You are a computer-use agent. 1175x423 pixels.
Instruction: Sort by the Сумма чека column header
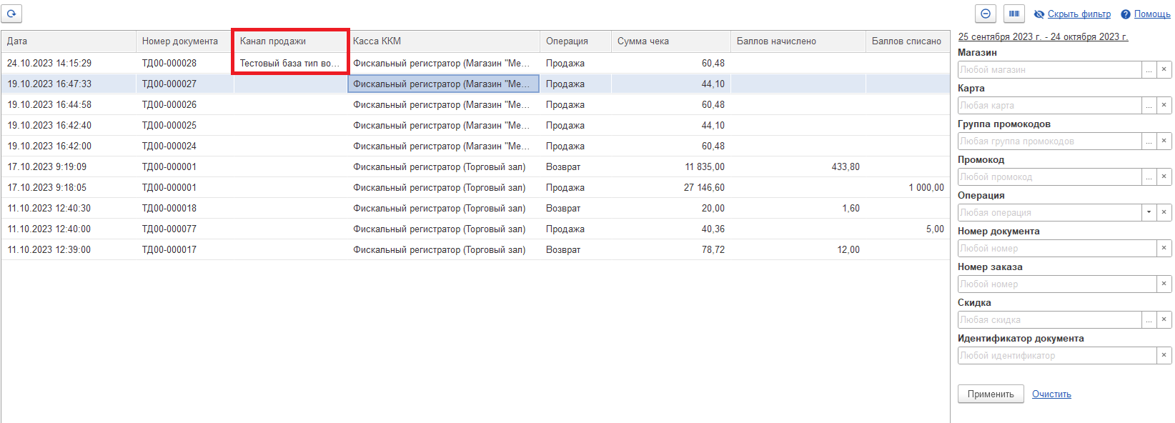click(671, 41)
